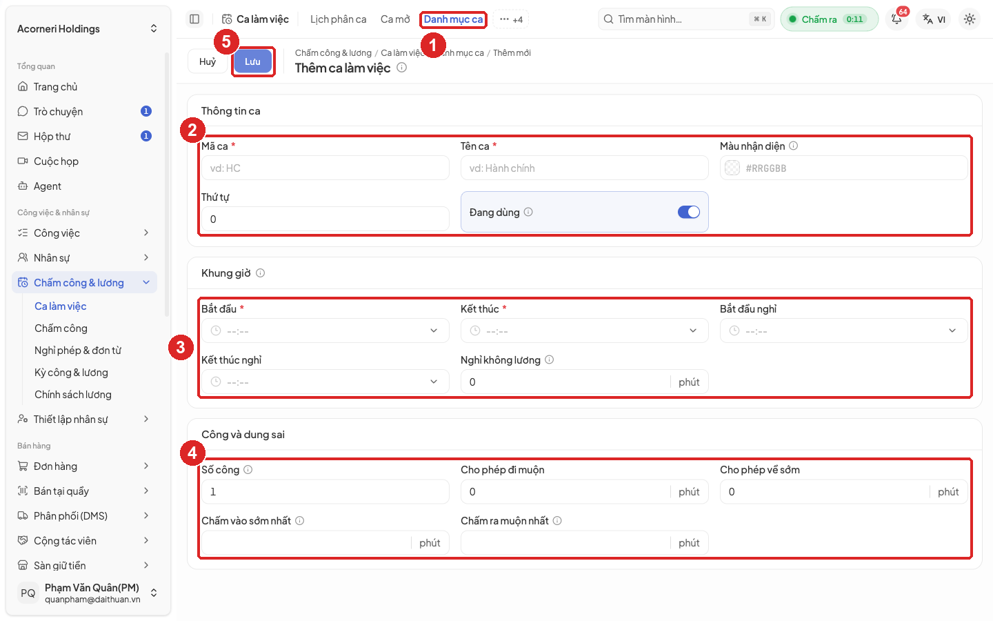
Task: Open the notifications bell
Action: [896, 19]
